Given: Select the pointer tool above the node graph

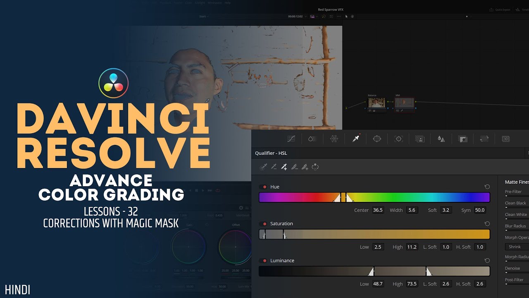Looking at the screenshot, I should (346, 16).
